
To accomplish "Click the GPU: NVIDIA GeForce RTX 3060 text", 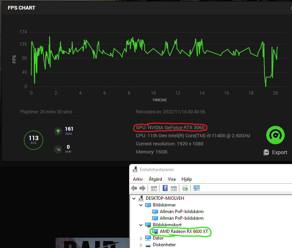I will (x=170, y=128).
